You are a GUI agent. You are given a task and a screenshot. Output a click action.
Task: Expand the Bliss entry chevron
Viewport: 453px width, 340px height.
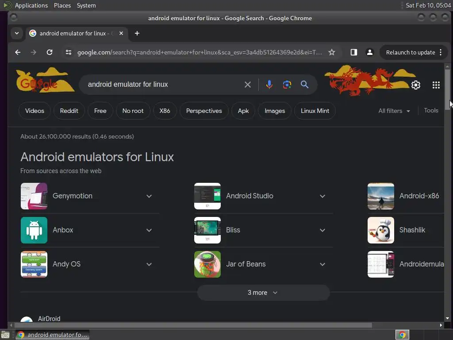322,230
